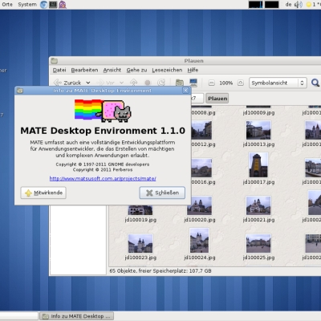The height and width of the screenshot is (321, 321).
Task: Launch the web browser panel icon
Action: [44, 5]
